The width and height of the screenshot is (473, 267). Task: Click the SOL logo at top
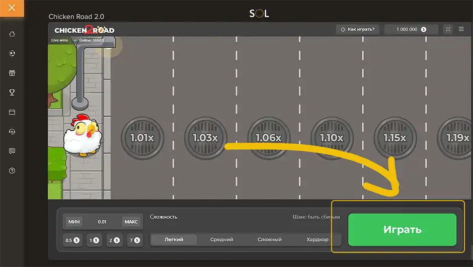pos(259,13)
